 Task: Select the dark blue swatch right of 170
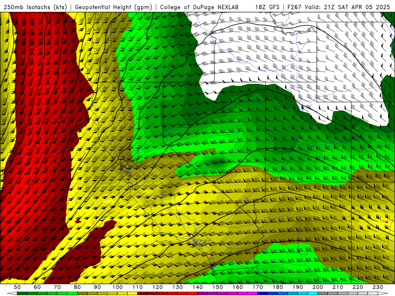click(x=263, y=294)
